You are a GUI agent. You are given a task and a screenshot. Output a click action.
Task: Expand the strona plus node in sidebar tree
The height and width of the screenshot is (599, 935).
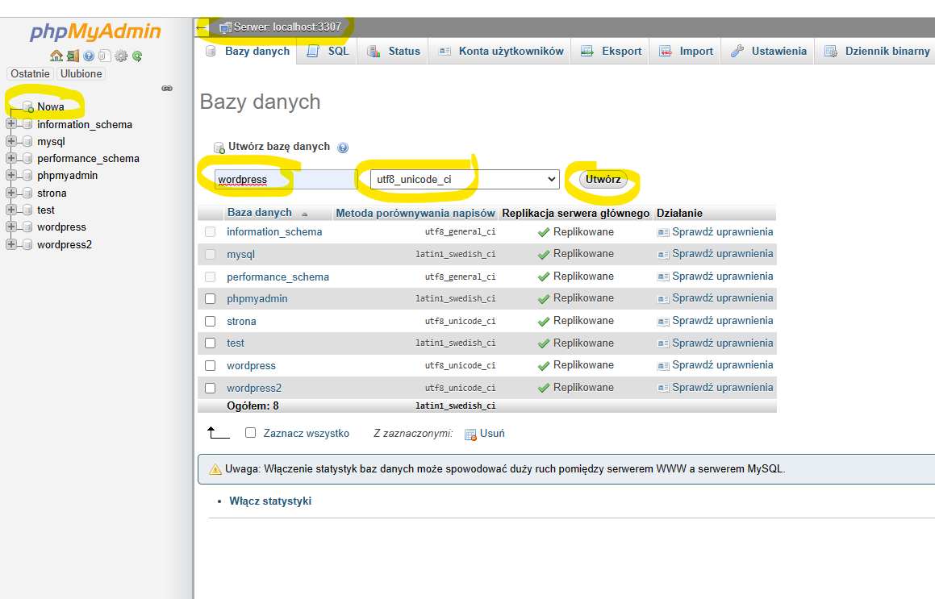(10, 193)
